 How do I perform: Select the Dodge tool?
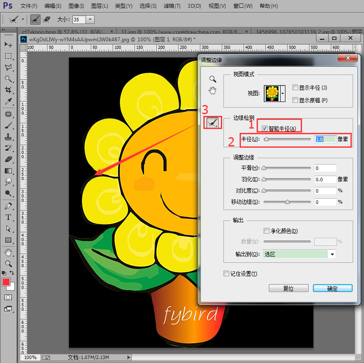8,193
